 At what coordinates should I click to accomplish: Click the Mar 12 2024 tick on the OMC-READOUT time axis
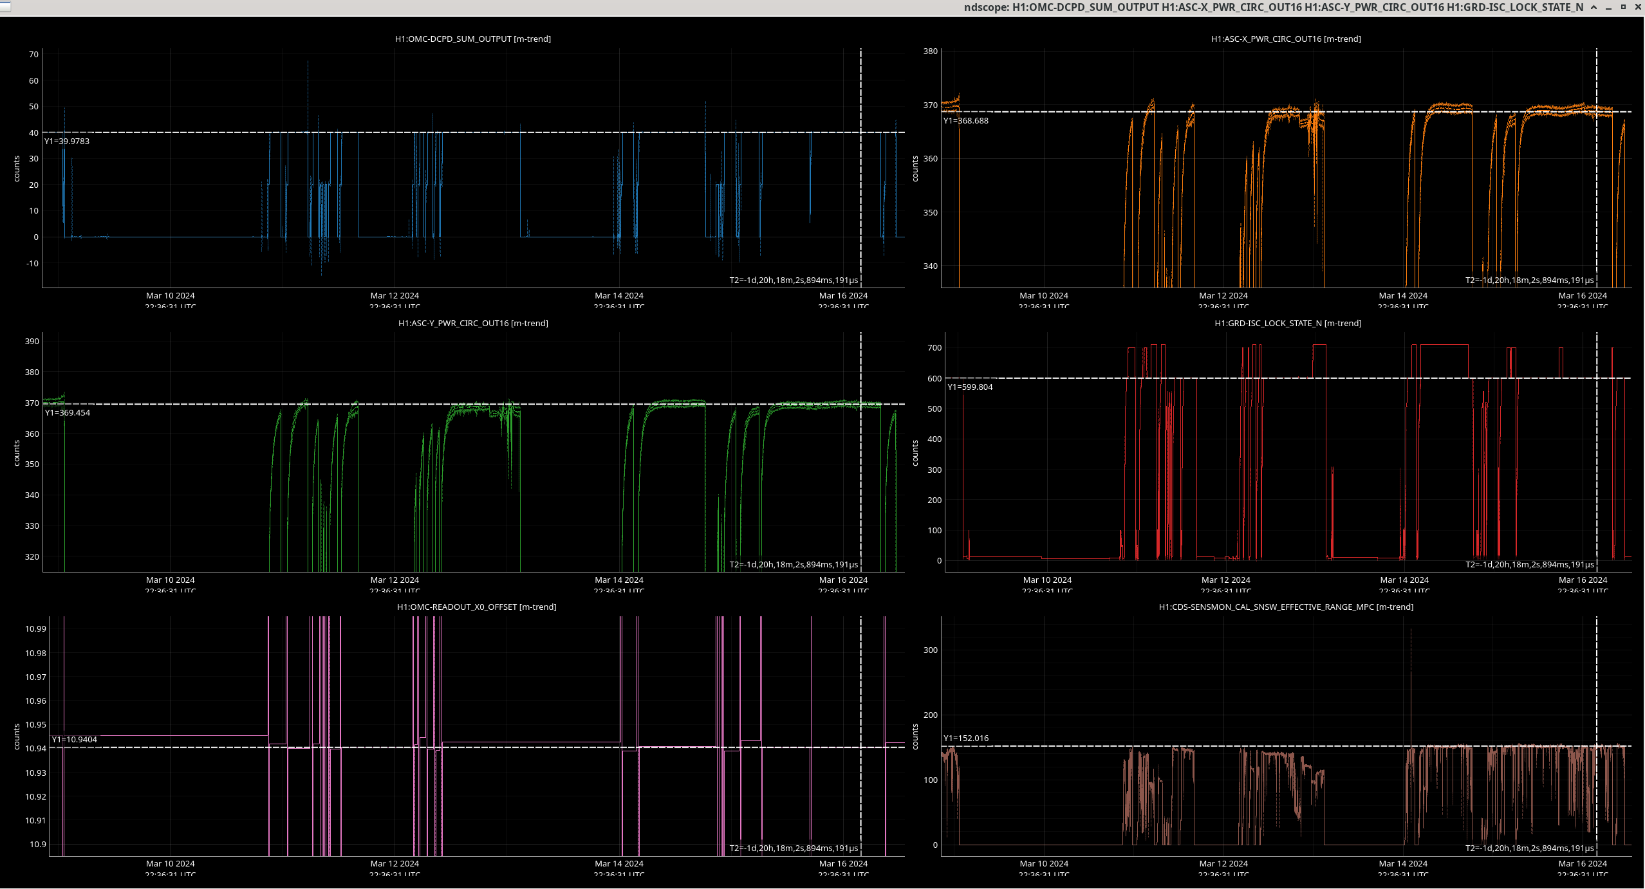coord(395,864)
